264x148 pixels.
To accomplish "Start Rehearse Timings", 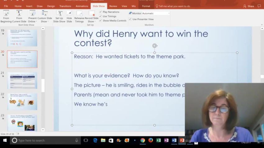I will point(79,16).
